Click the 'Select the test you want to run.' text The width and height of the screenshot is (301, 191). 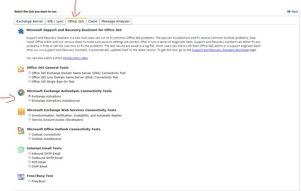(x=36, y=12)
